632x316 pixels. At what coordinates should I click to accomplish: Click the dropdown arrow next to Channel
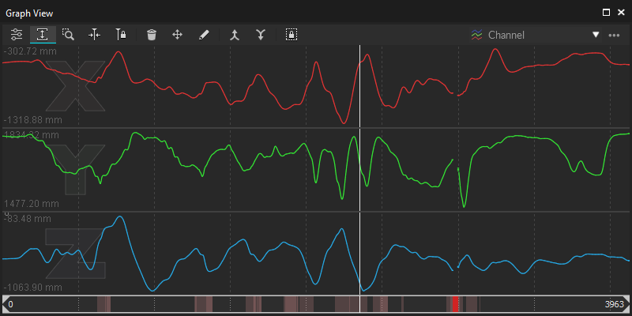[596, 35]
